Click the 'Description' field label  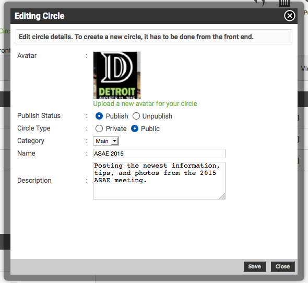(34, 181)
